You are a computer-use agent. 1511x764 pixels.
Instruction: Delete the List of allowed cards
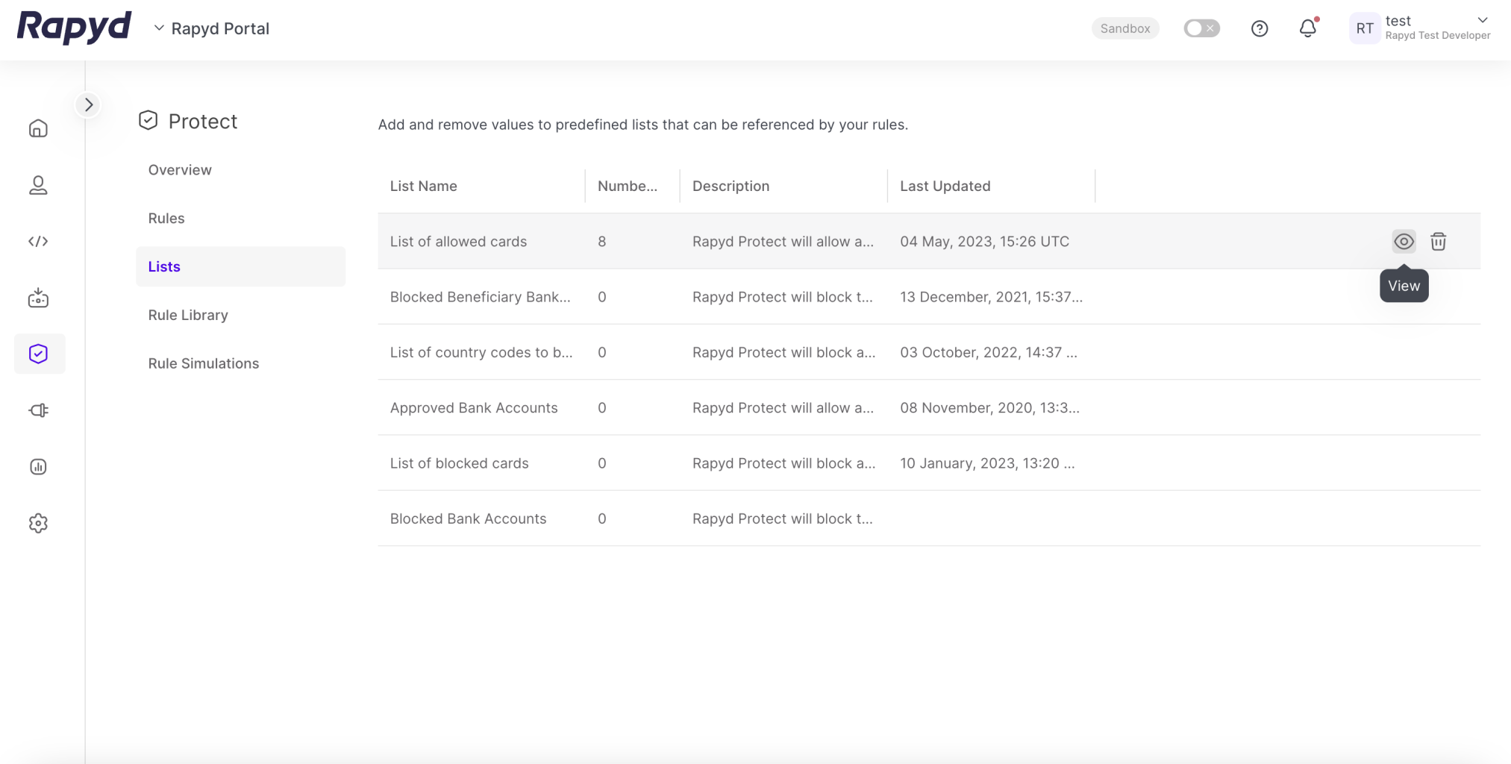click(x=1438, y=242)
